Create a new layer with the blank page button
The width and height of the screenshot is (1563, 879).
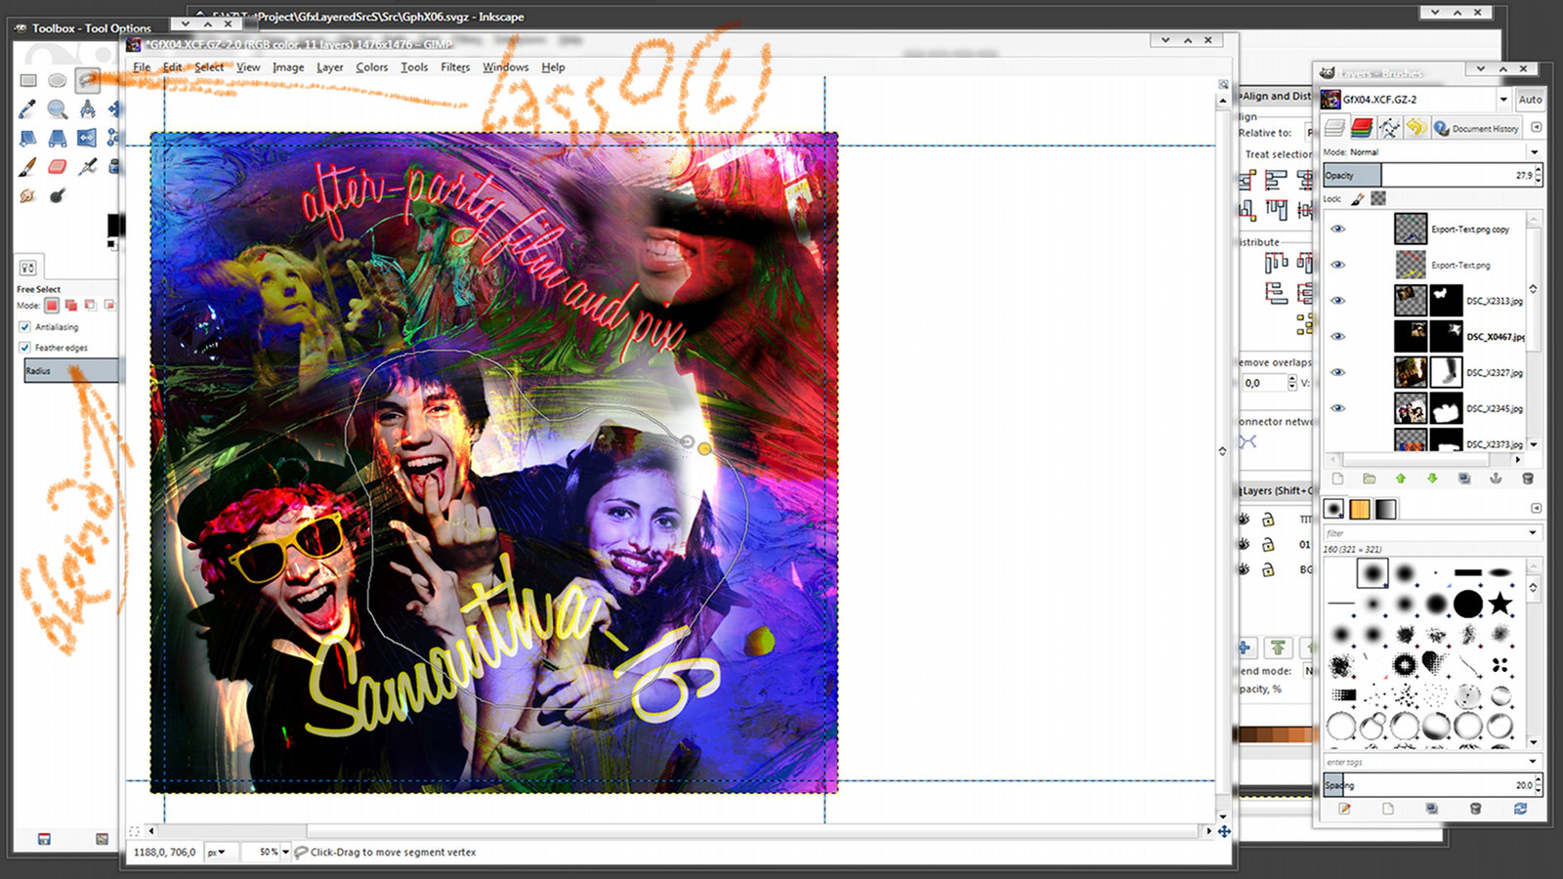click(1336, 477)
